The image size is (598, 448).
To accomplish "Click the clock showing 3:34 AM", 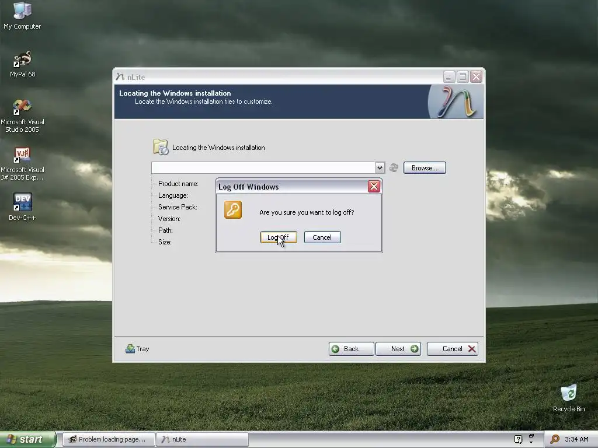I will [576, 439].
